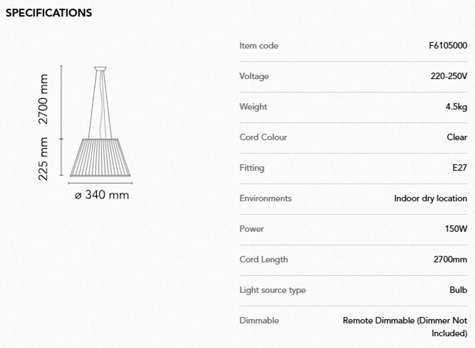Click the Light source type label
Screen dimensions: 475x348
point(272,290)
